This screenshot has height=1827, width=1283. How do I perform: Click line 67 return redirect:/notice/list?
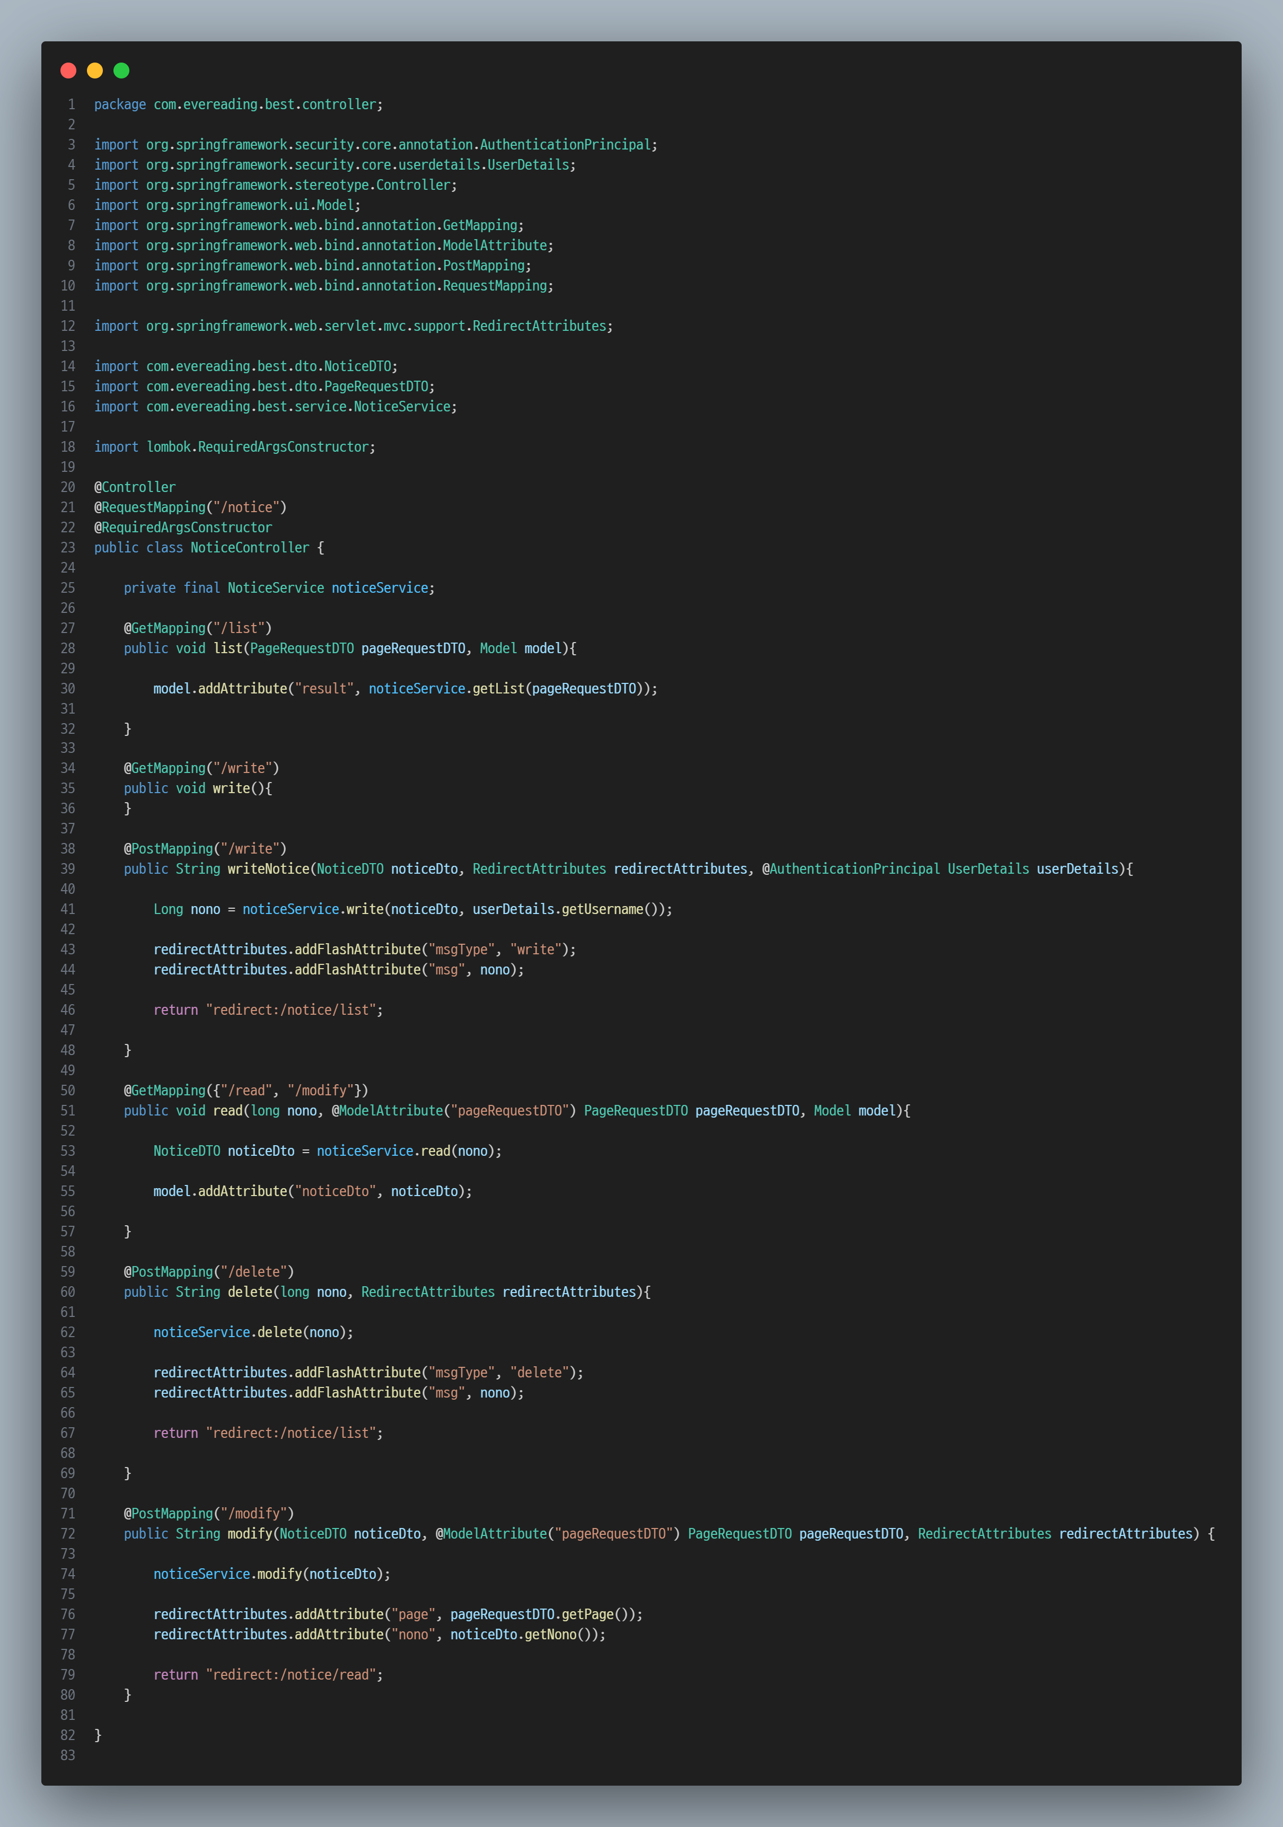pos(268,1433)
